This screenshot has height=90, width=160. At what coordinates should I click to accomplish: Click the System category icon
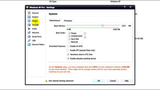click(x=29, y=17)
